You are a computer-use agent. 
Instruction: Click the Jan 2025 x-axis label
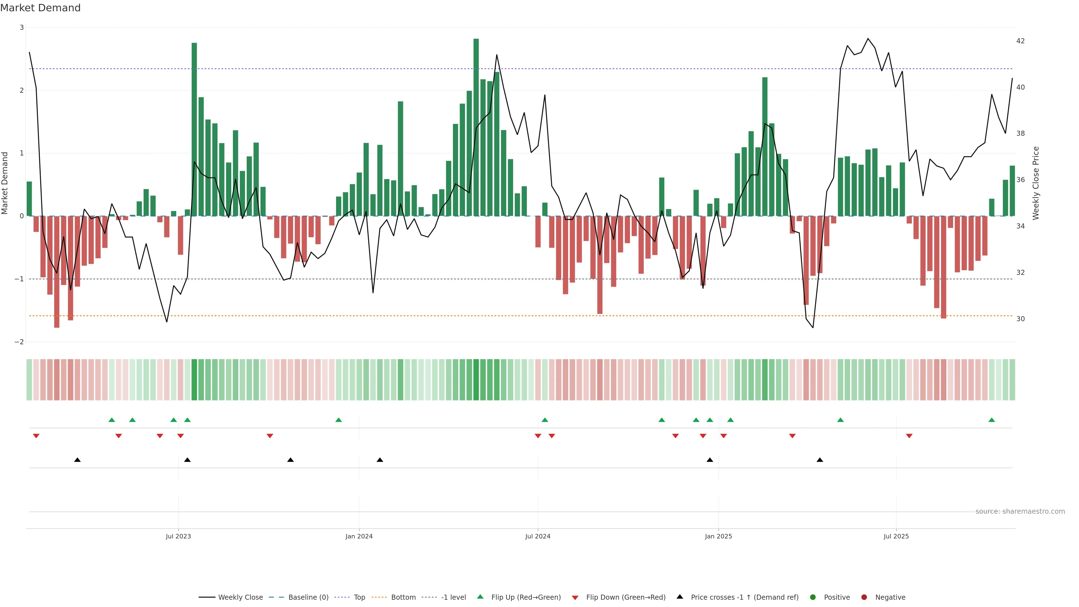coord(718,536)
